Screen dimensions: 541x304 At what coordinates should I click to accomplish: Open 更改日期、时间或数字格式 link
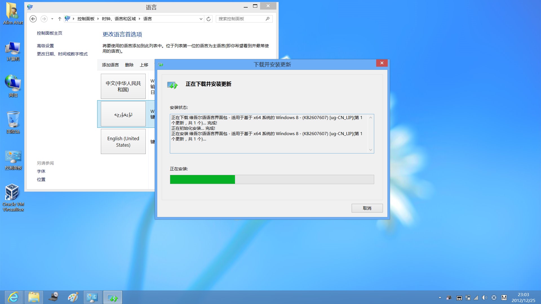click(62, 54)
